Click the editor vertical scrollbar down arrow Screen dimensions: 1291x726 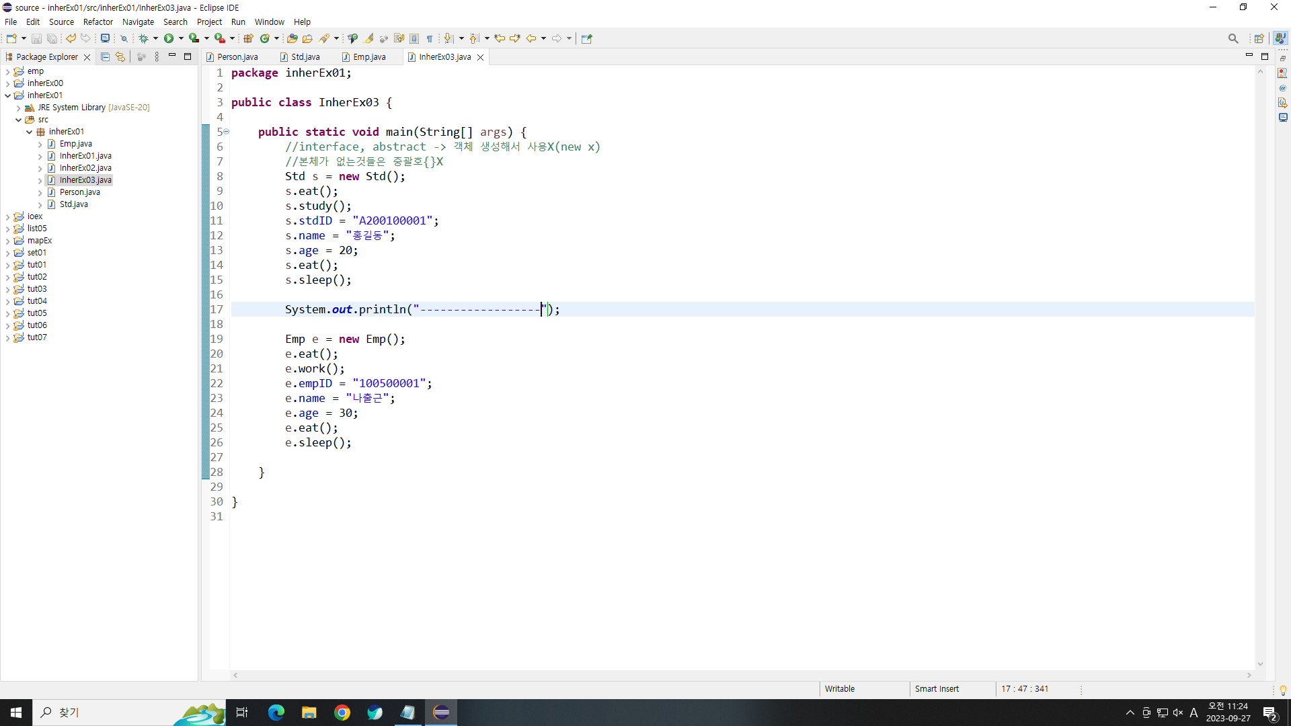[x=1260, y=664]
